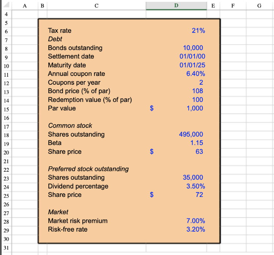Click the 01/01/25 maturity date value
Image resolution: width=274 pixels, height=255 pixels.
pyautogui.click(x=192, y=65)
